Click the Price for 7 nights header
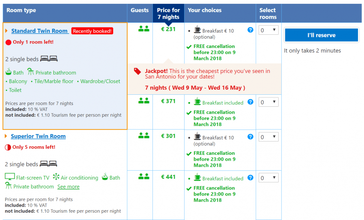Viewport: 364px width, 220px height. (168, 13)
